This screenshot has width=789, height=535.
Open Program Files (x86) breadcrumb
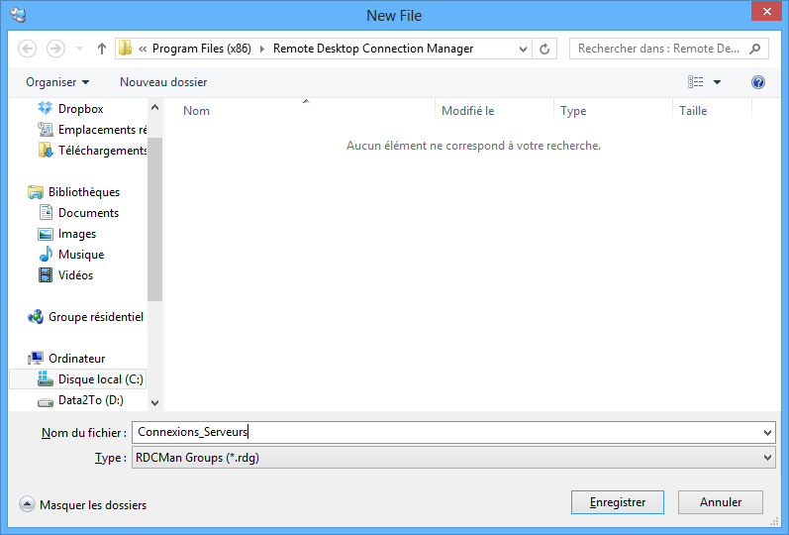[201, 49]
